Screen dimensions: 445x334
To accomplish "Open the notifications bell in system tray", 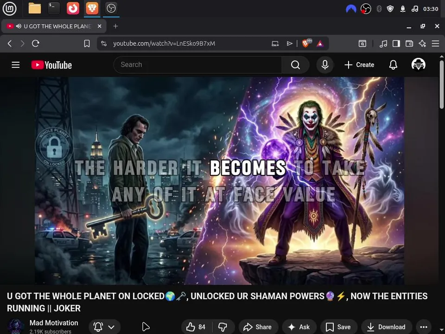I will 403,9.
